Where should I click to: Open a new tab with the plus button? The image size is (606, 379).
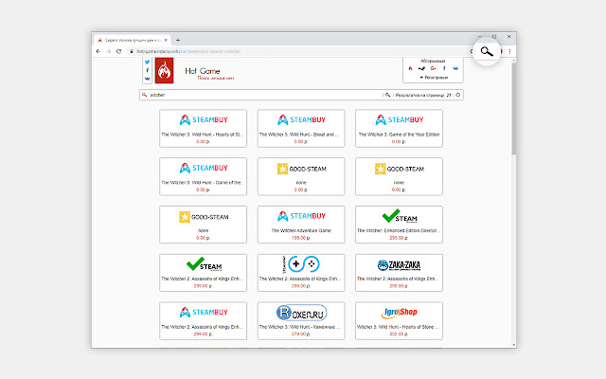pyautogui.click(x=178, y=40)
